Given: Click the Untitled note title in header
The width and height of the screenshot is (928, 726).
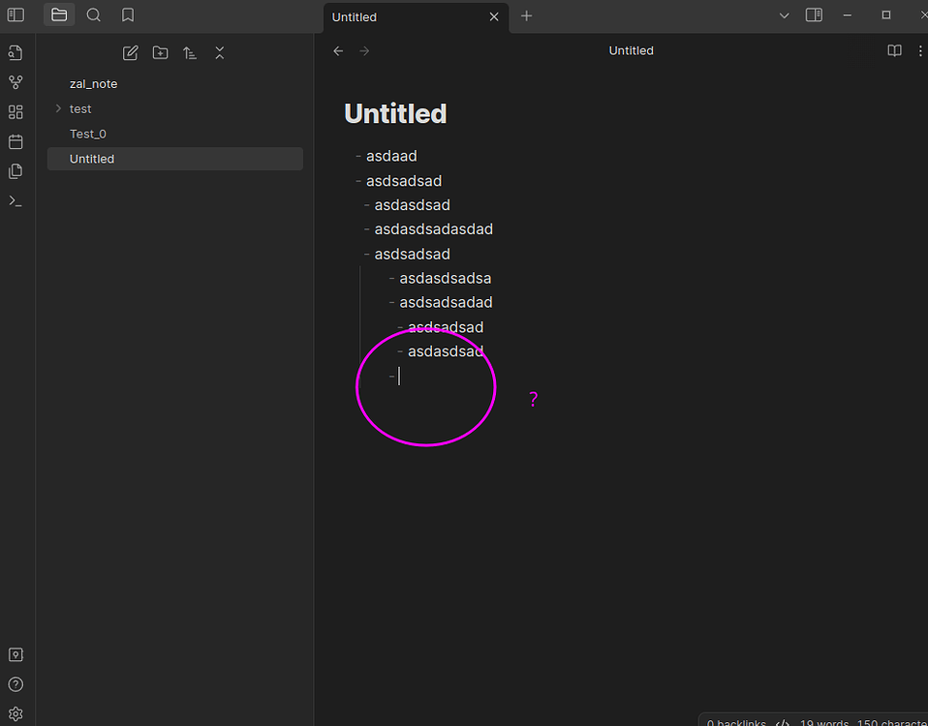Looking at the screenshot, I should pyautogui.click(x=631, y=51).
